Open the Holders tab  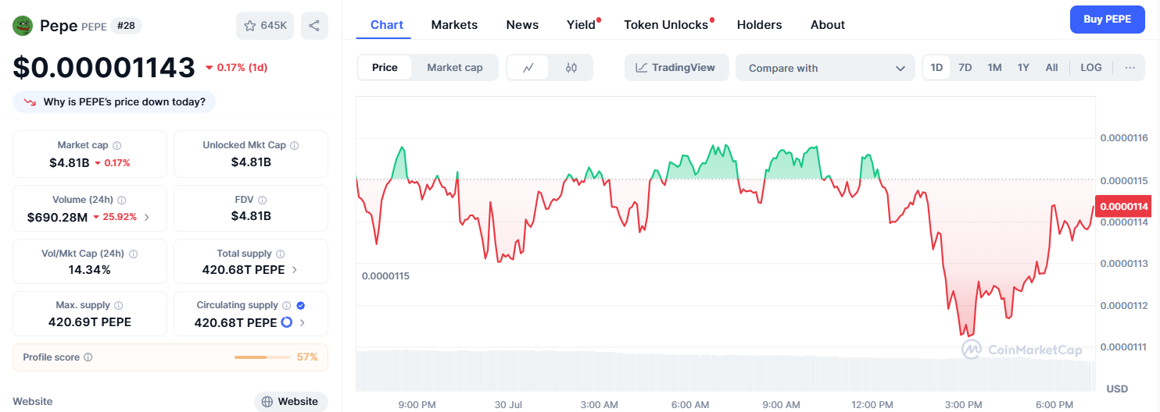[x=760, y=25]
